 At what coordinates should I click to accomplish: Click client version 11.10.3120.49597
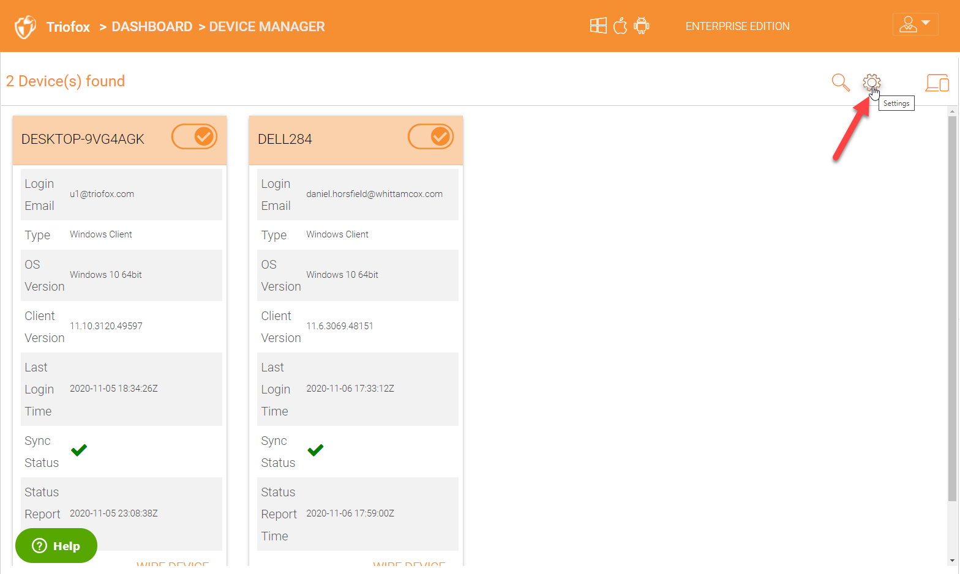[106, 326]
